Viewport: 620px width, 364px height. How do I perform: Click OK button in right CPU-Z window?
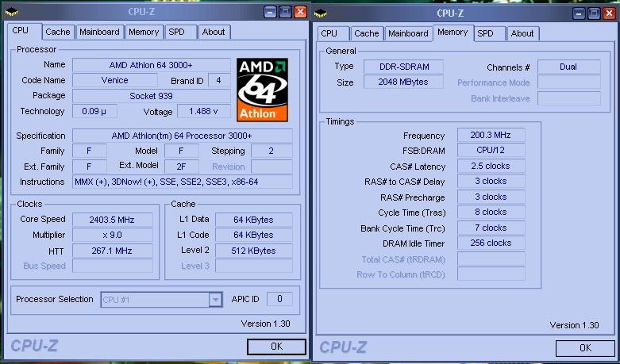[585, 348]
